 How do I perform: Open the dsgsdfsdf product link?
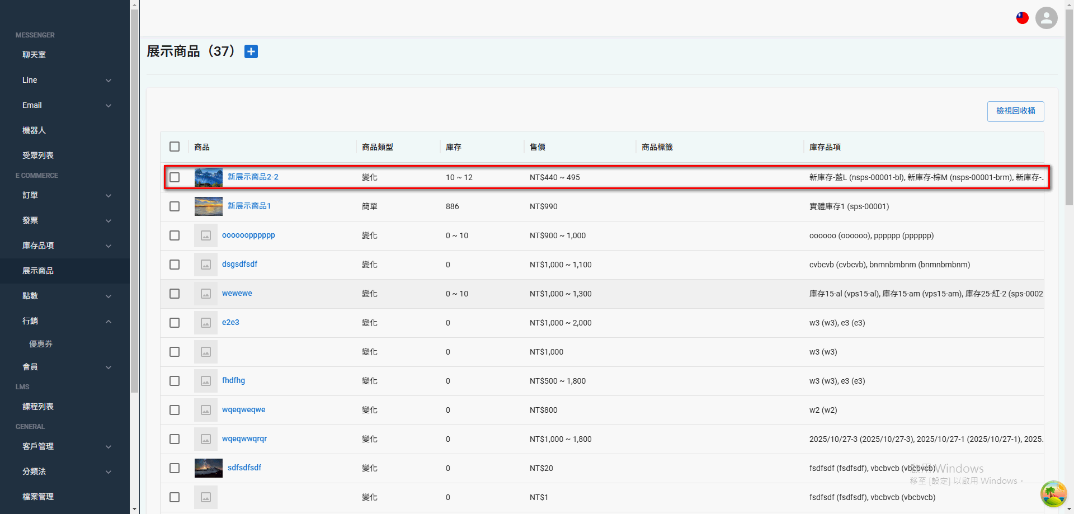239,264
